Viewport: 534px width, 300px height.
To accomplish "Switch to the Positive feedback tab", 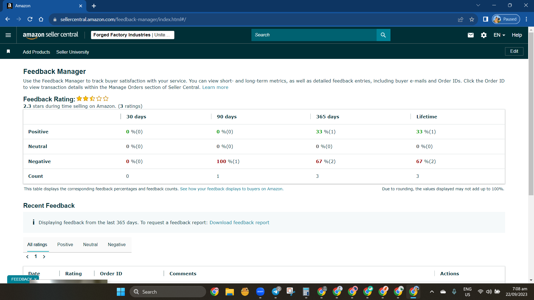I will (x=65, y=245).
